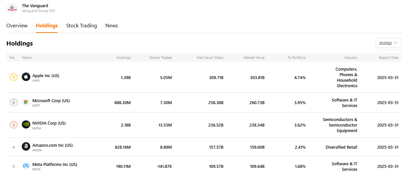Click the AAPL ticker symbol
Image resolution: width=415 pixels, height=175 pixels.
point(36,80)
